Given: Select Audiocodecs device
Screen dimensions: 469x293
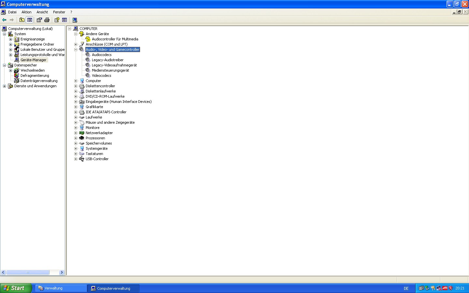Looking at the screenshot, I should [x=102, y=55].
